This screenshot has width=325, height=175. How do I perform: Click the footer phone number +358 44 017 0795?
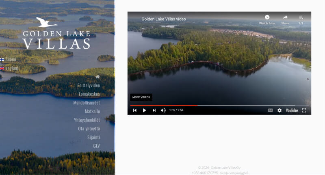point(205,173)
